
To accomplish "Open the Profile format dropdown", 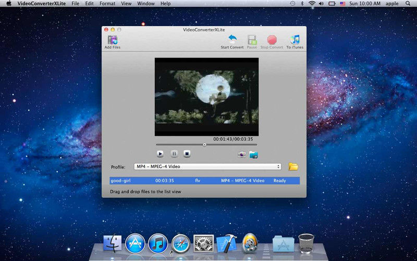I will click(207, 167).
